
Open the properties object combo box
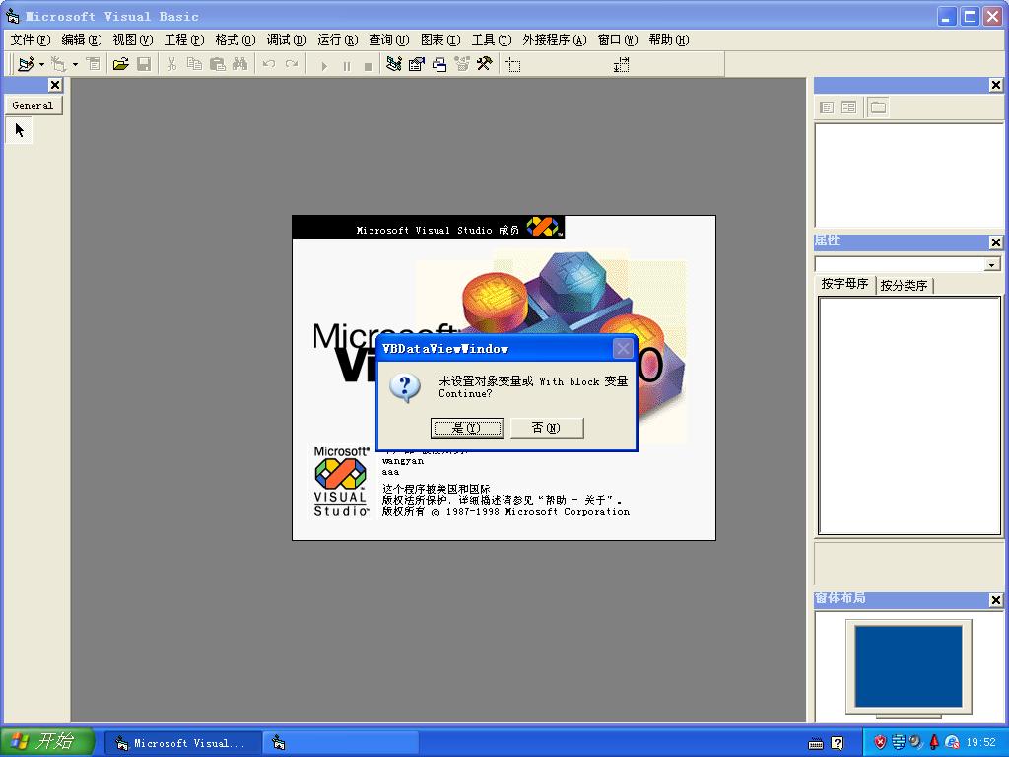click(908, 264)
